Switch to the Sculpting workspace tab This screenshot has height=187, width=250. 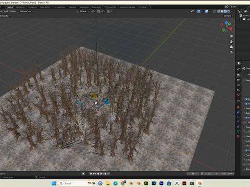tap(32, 7)
